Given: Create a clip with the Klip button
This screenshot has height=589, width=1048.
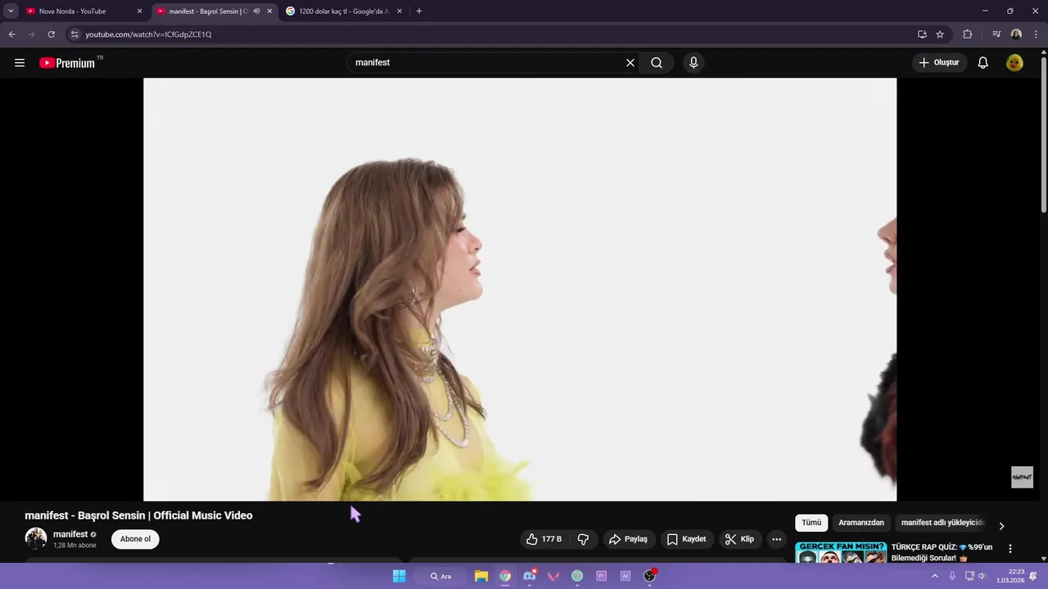Looking at the screenshot, I should [739, 539].
